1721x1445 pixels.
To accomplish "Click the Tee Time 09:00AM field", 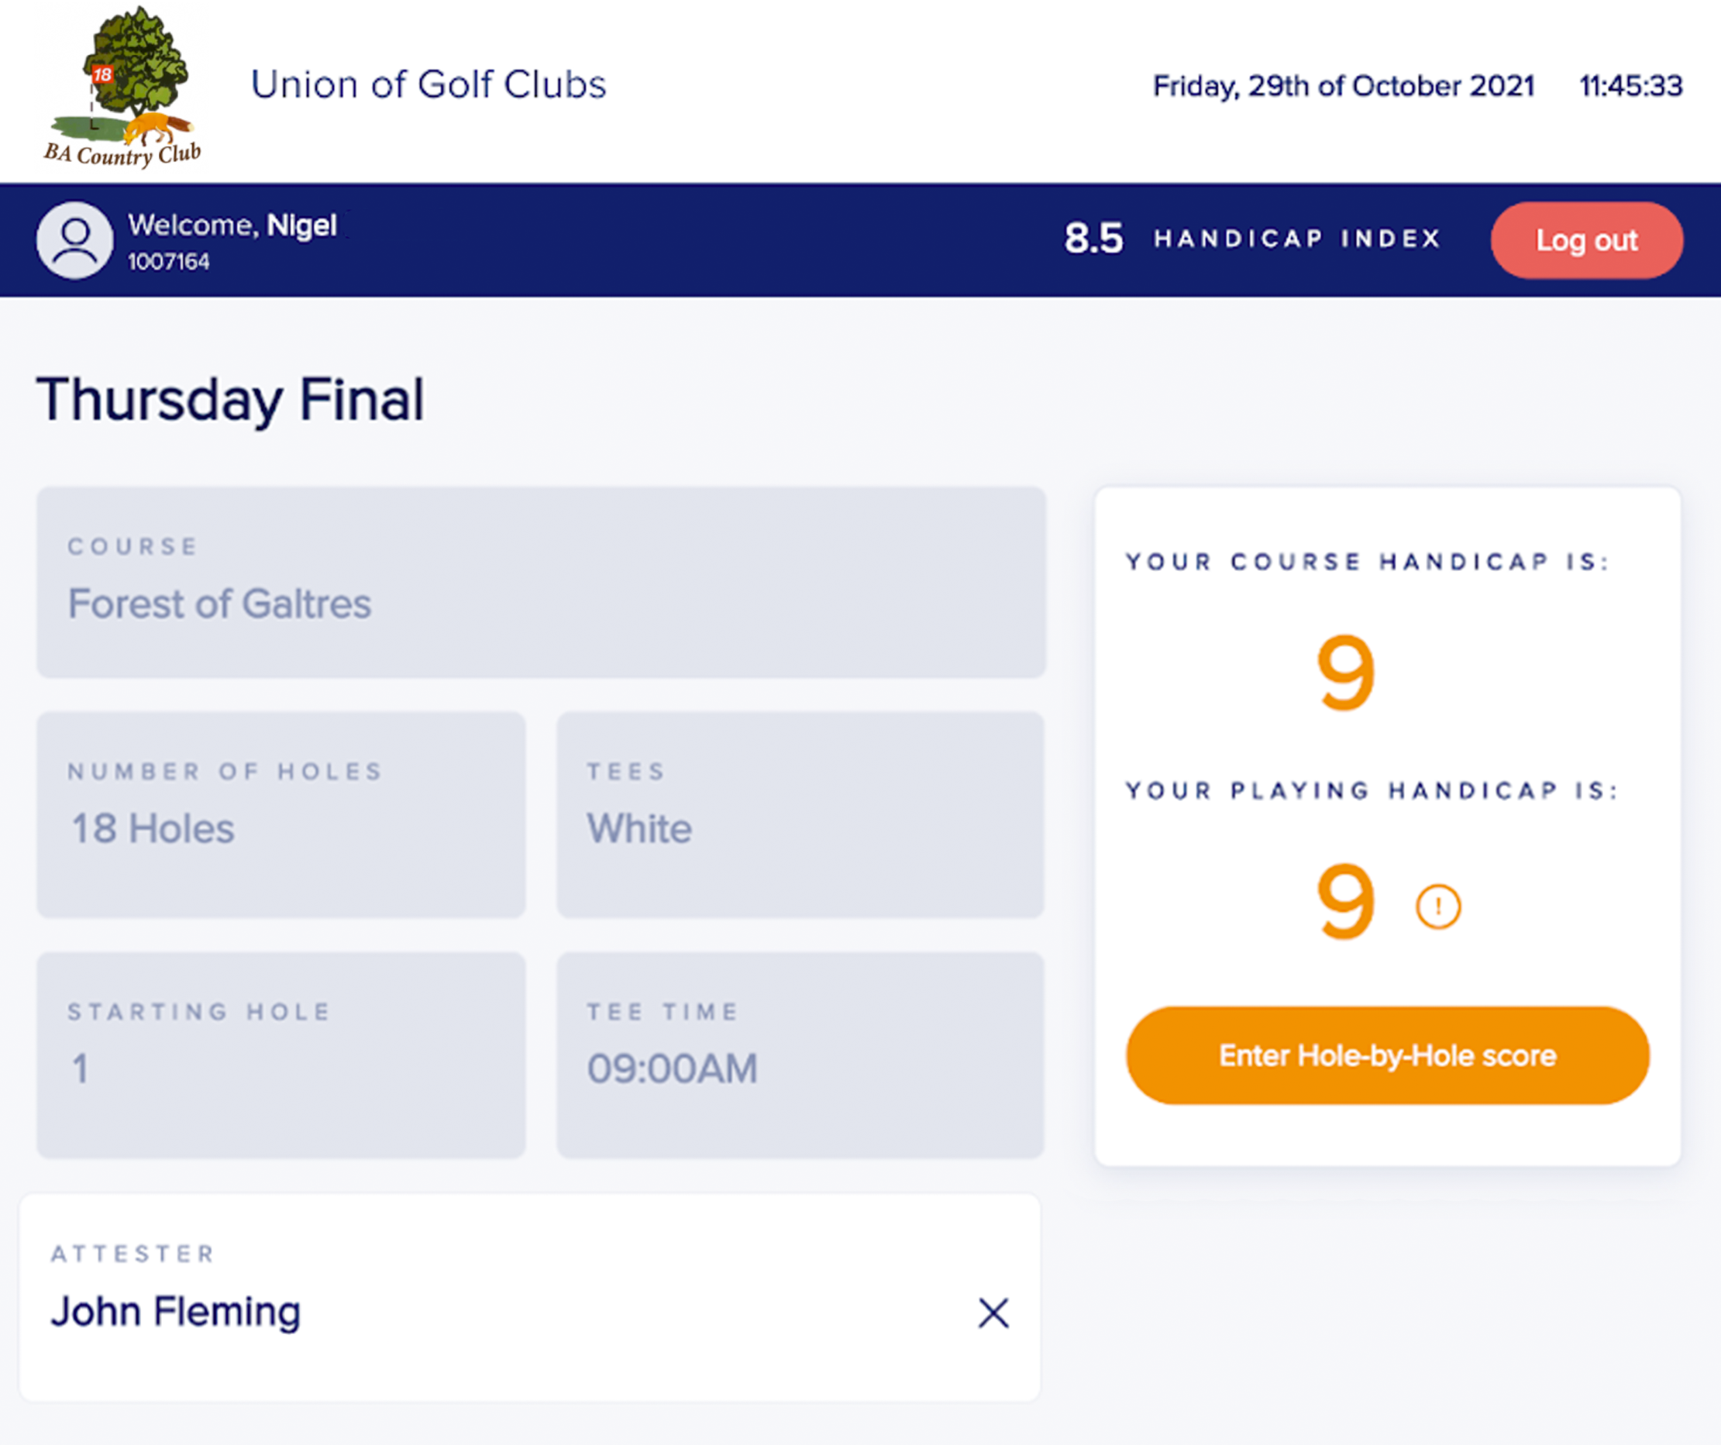I will (x=800, y=1054).
